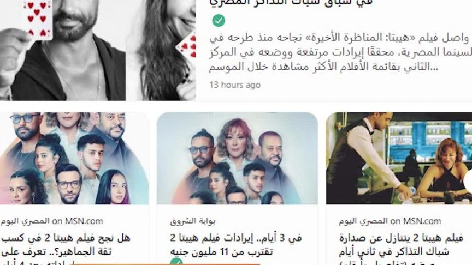Open the top story's man-with-playing-card photo
The height and width of the screenshot is (265, 472).
pyautogui.click(x=63, y=50)
